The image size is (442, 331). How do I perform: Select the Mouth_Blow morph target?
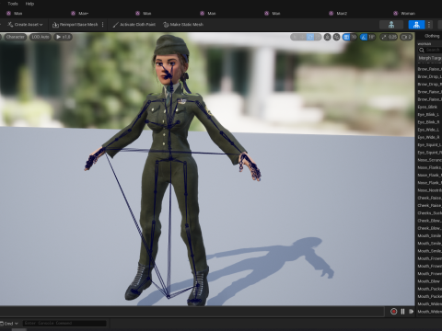point(429,281)
